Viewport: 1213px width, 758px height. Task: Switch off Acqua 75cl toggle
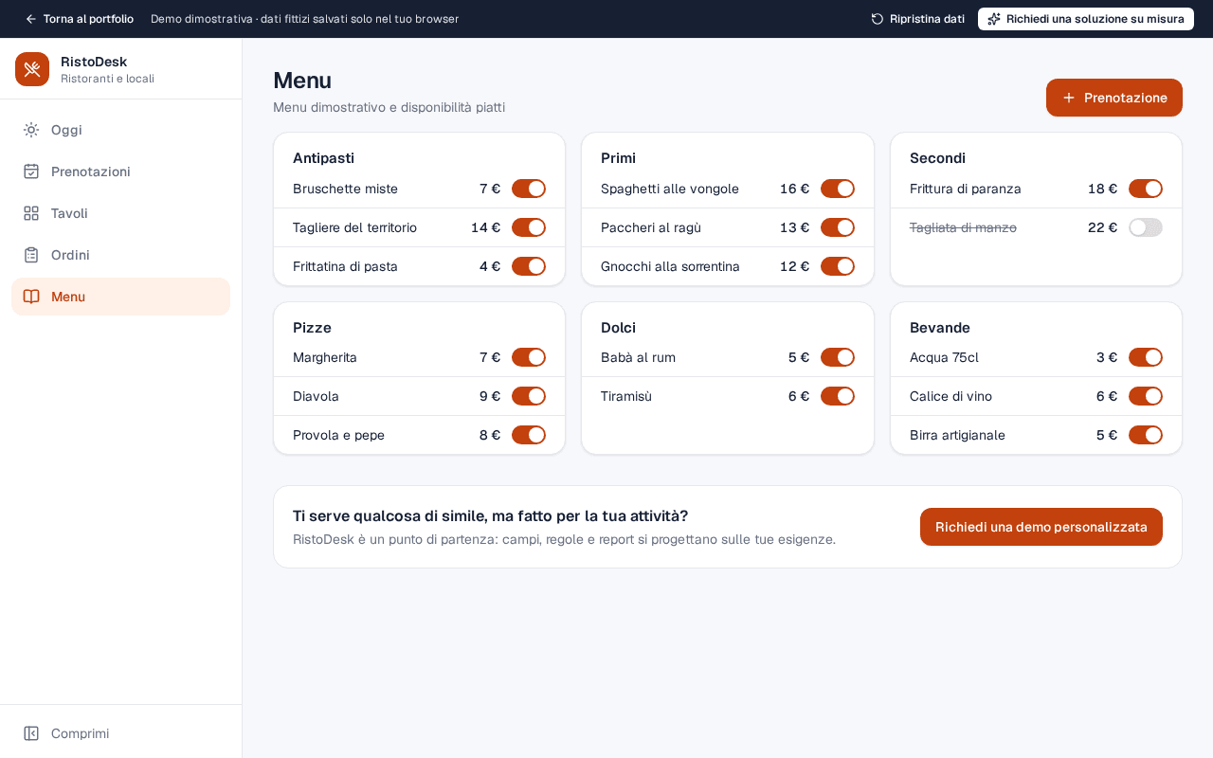[x=1146, y=357]
